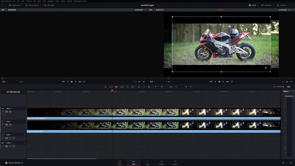Jump to first frame in timeline viewer

coord(211,82)
